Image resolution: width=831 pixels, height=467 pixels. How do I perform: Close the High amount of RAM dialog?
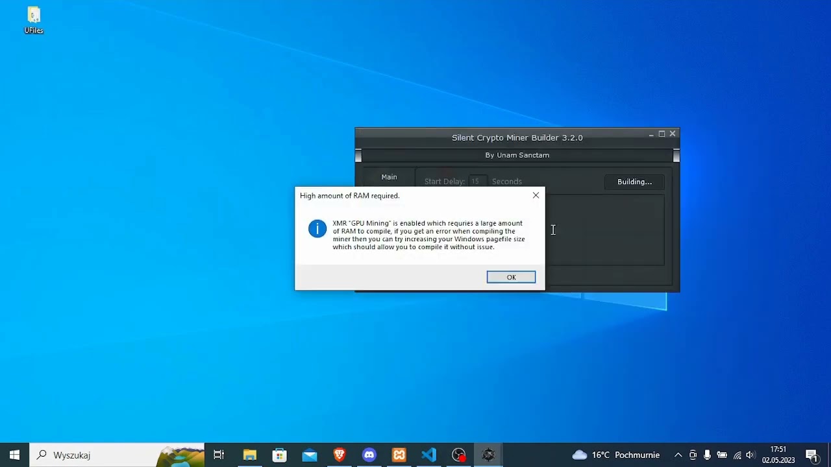[x=536, y=195]
